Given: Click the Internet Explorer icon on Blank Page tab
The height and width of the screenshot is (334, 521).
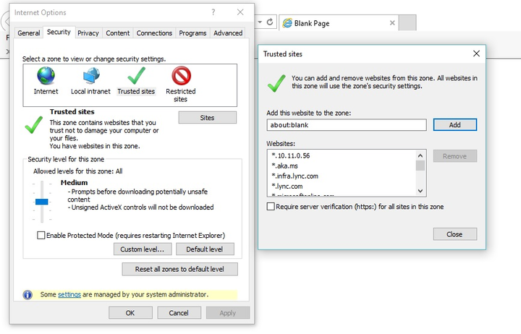Looking at the screenshot, I should point(287,23).
